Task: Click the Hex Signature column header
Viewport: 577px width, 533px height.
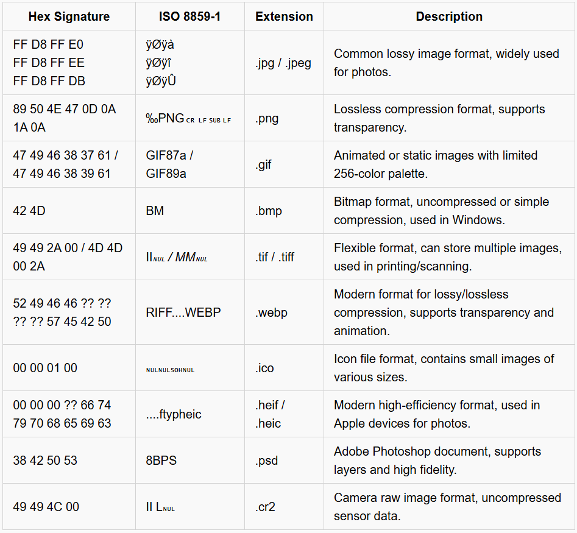Action: coord(69,16)
